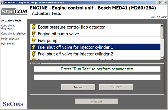Go to Control unit selection
The height and width of the screenshot is (110, 168).
tap(13, 34)
